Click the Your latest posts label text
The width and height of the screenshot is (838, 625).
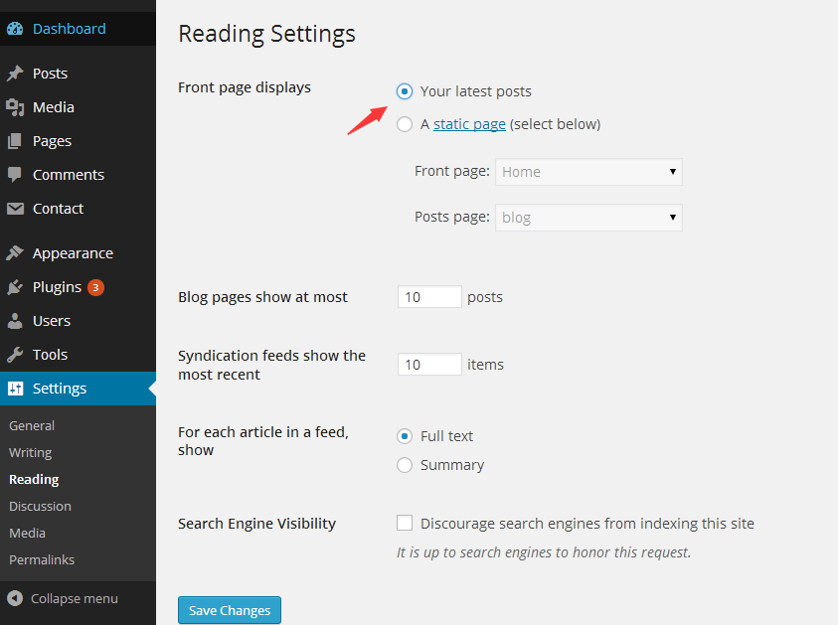point(475,91)
